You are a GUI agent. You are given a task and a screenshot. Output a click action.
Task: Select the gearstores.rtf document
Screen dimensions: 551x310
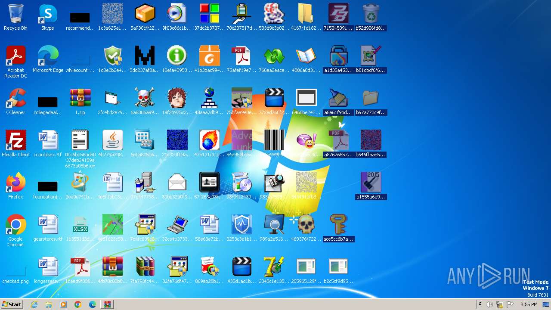pyautogui.click(x=48, y=228)
